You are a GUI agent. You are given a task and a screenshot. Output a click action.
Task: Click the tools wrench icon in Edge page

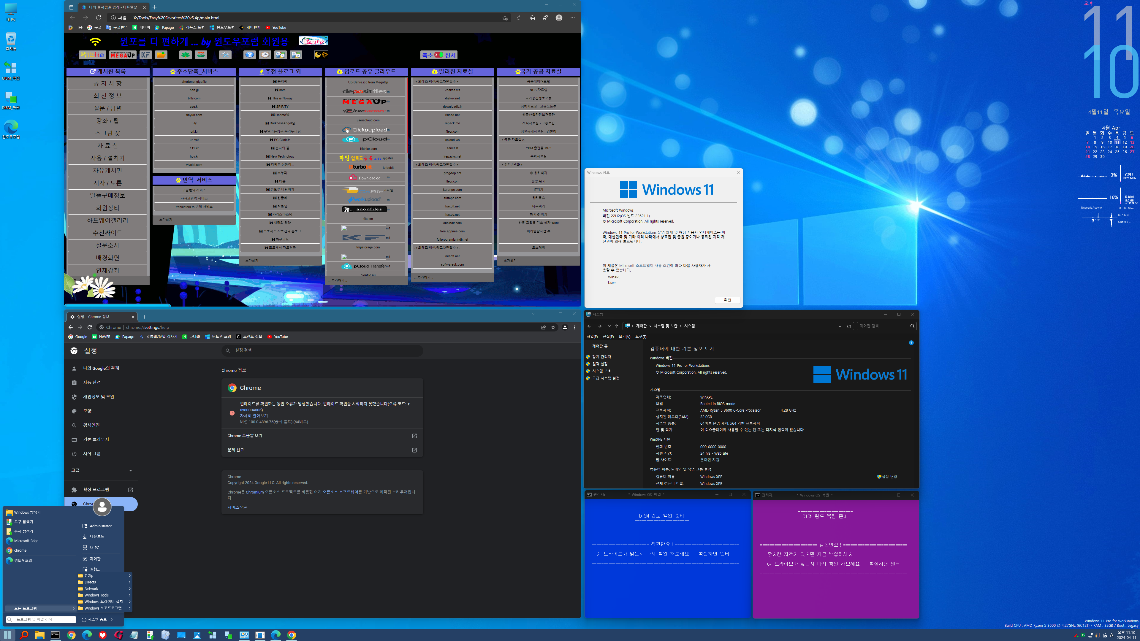click(225, 55)
